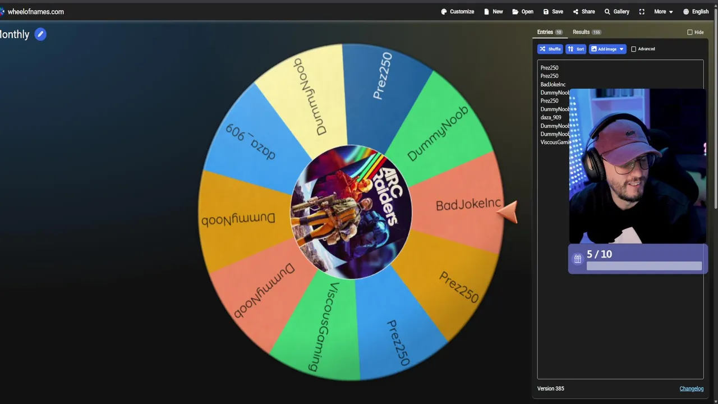This screenshot has width=718, height=404.
Task: Toggle fullscreen mode icon
Action: click(x=642, y=11)
